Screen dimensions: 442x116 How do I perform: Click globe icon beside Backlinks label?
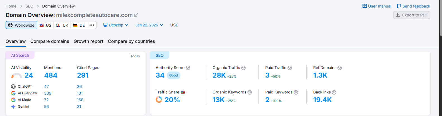[x=334, y=92]
